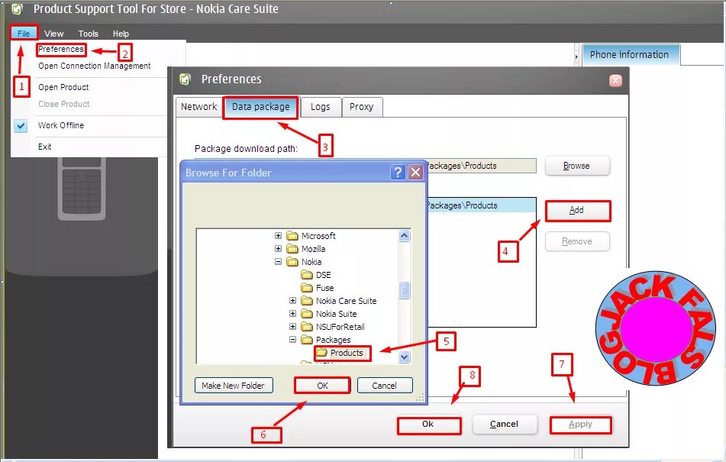Screen dimensions: 726x462
Task: Select the Microsoft folder icon
Action: [292, 236]
